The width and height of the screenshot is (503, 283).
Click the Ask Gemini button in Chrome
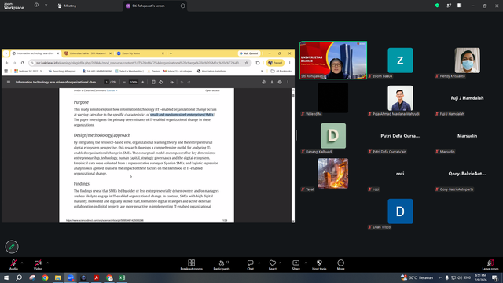pyautogui.click(x=249, y=53)
